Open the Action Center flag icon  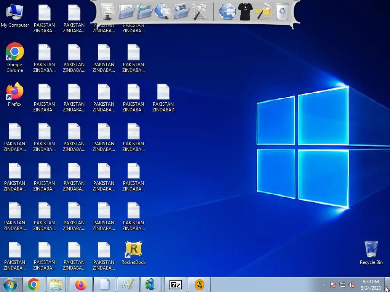coord(333,285)
